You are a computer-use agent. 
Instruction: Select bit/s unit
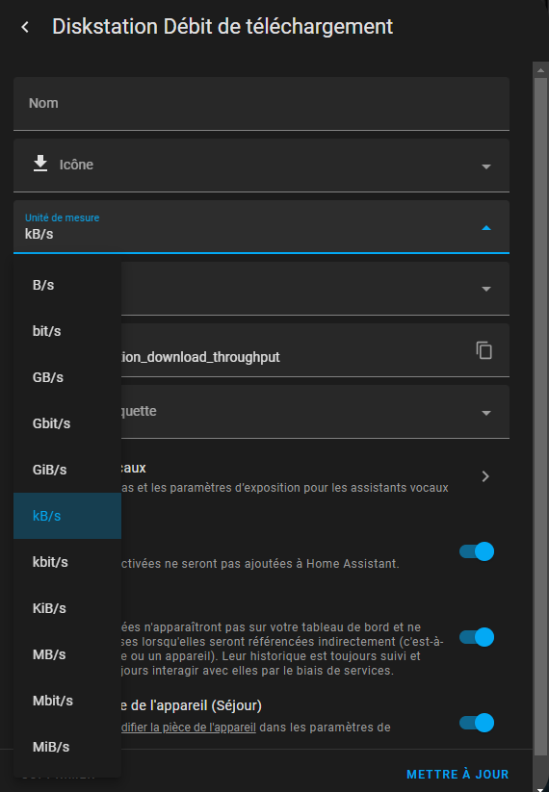(x=67, y=331)
